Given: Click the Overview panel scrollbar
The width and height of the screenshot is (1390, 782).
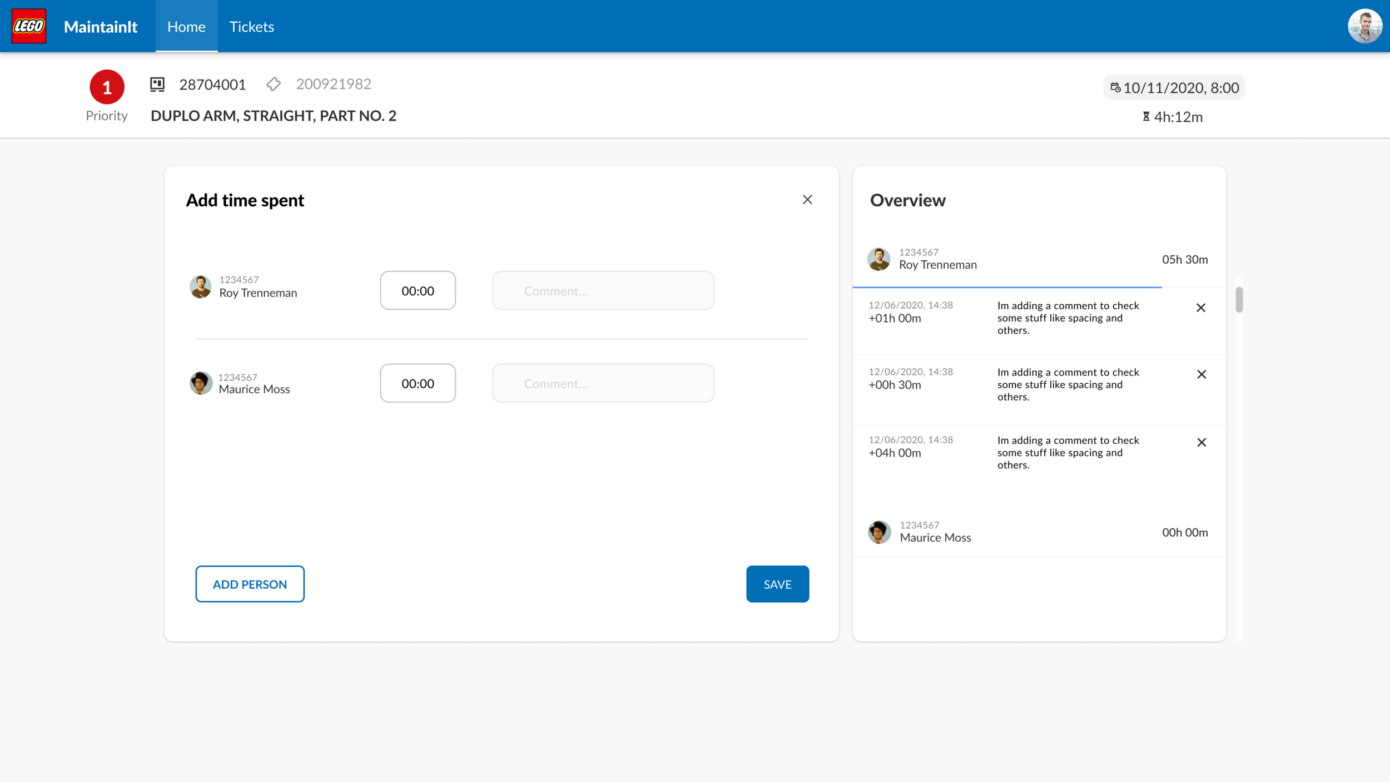Looking at the screenshot, I should [x=1239, y=300].
